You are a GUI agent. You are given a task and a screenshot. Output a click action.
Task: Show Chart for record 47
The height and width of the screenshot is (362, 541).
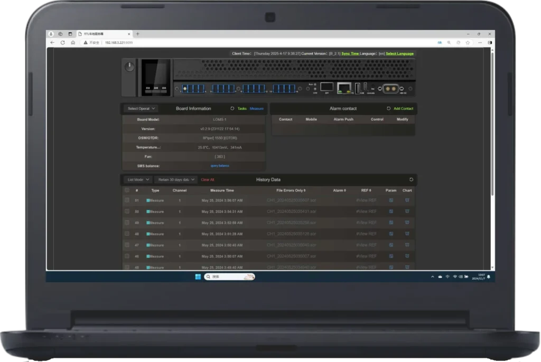click(x=407, y=245)
